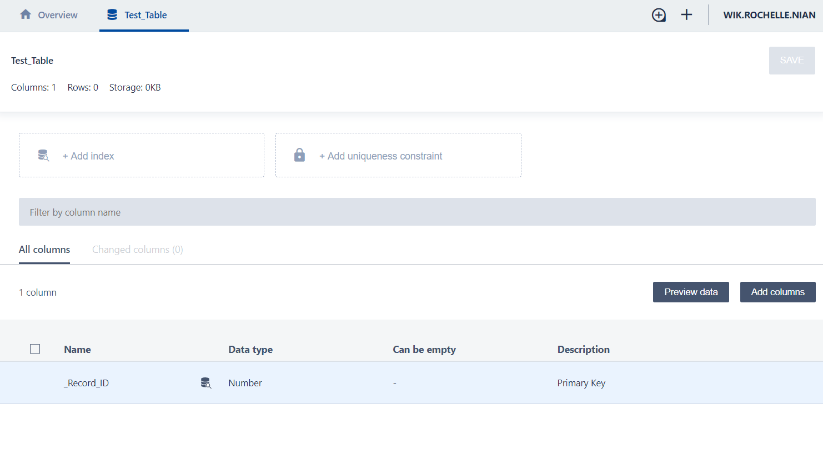Open the Changed columns (0) tab
The width and height of the screenshot is (823, 468).
pos(137,250)
